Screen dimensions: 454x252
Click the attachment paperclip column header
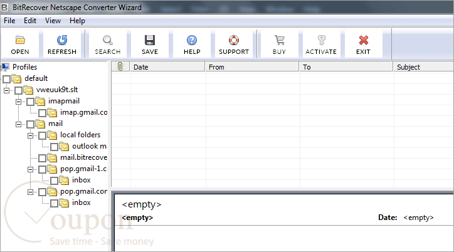click(x=120, y=67)
